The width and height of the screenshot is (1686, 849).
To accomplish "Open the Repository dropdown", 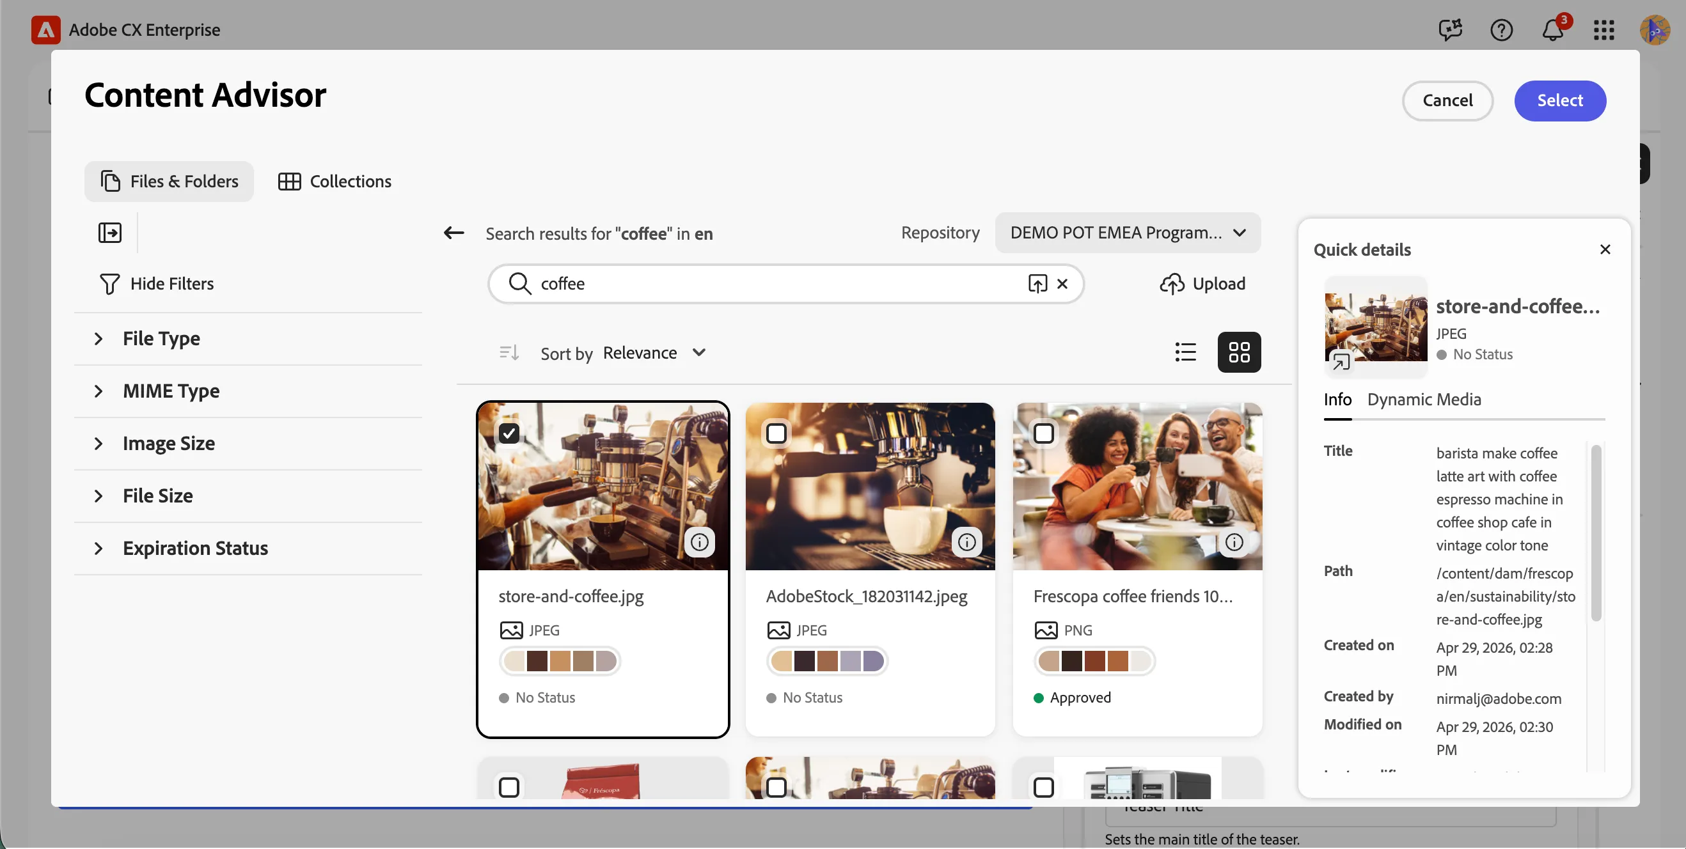I will (1128, 232).
